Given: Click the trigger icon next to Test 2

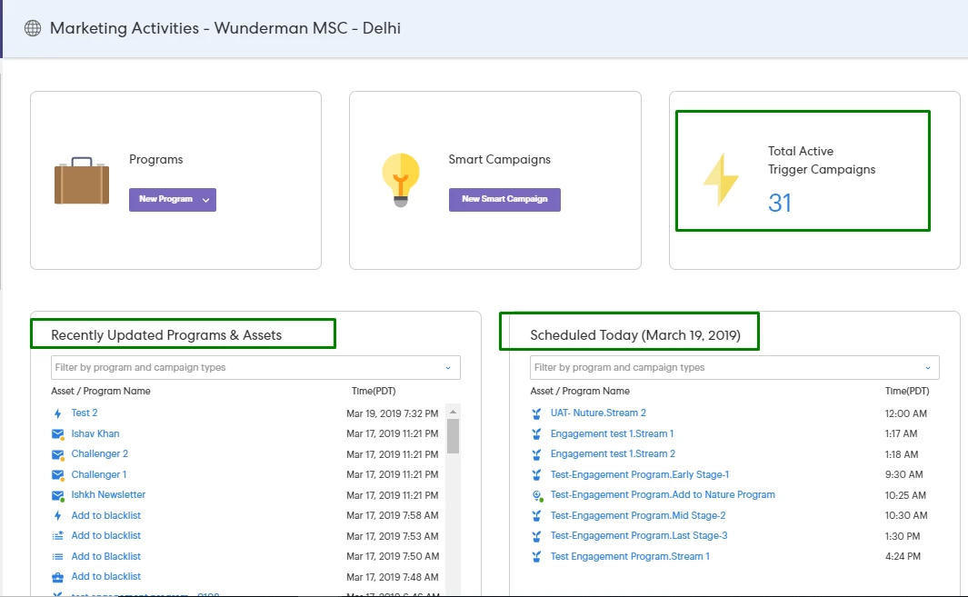Looking at the screenshot, I should click(x=57, y=413).
